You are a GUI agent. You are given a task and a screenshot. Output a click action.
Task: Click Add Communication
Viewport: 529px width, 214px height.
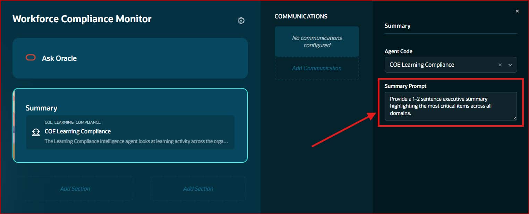[317, 68]
